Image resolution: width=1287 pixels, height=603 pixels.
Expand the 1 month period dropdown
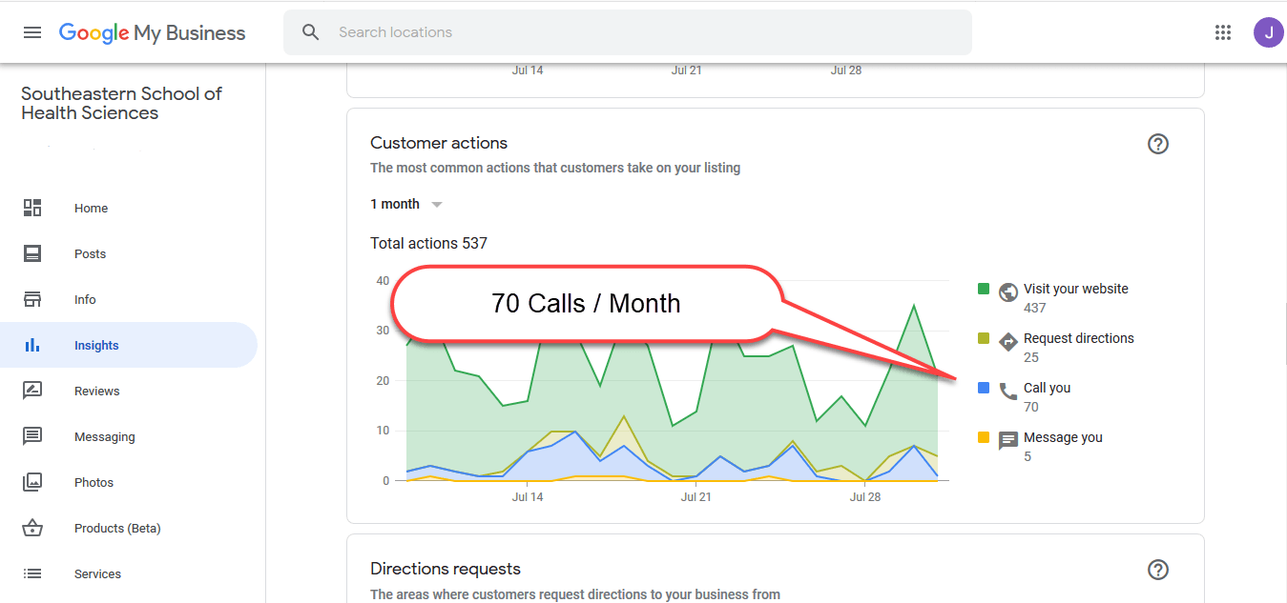click(x=406, y=204)
